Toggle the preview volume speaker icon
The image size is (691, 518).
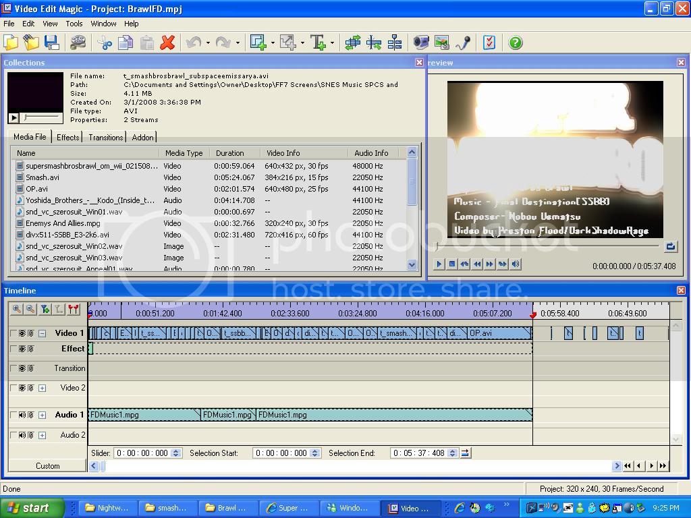pos(515,264)
